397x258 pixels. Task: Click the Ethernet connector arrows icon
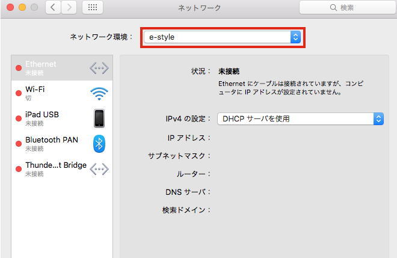(x=99, y=68)
